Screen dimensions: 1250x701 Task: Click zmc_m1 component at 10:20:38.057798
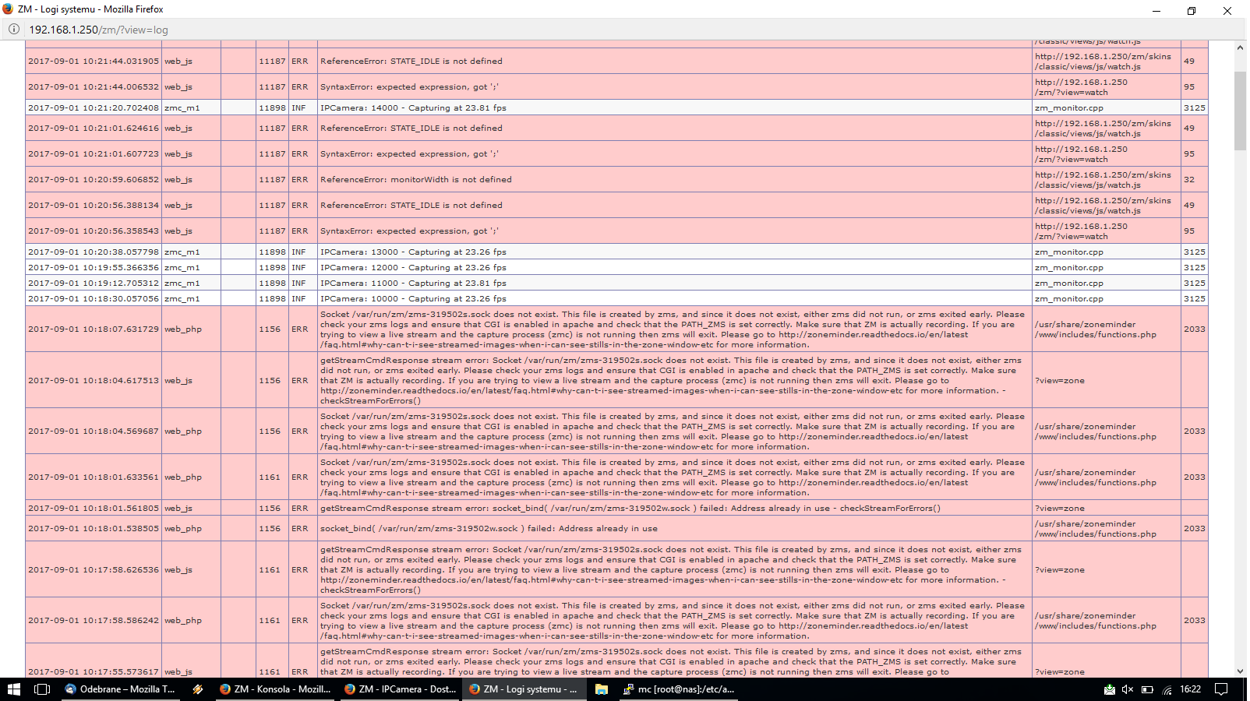click(x=182, y=252)
